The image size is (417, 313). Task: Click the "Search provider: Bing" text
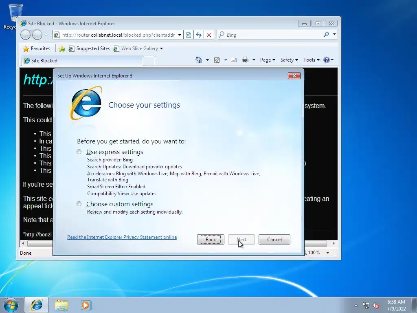tap(110, 160)
